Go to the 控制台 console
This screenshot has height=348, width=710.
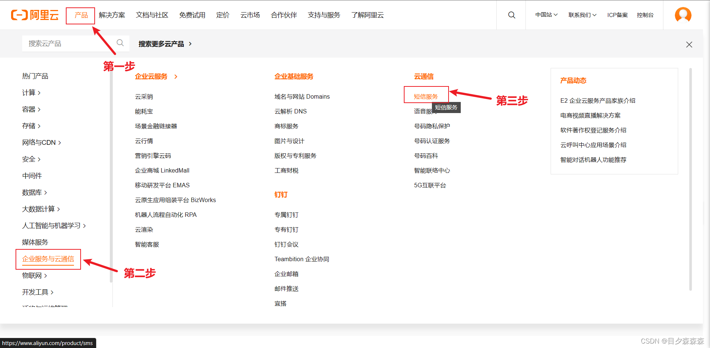645,15
